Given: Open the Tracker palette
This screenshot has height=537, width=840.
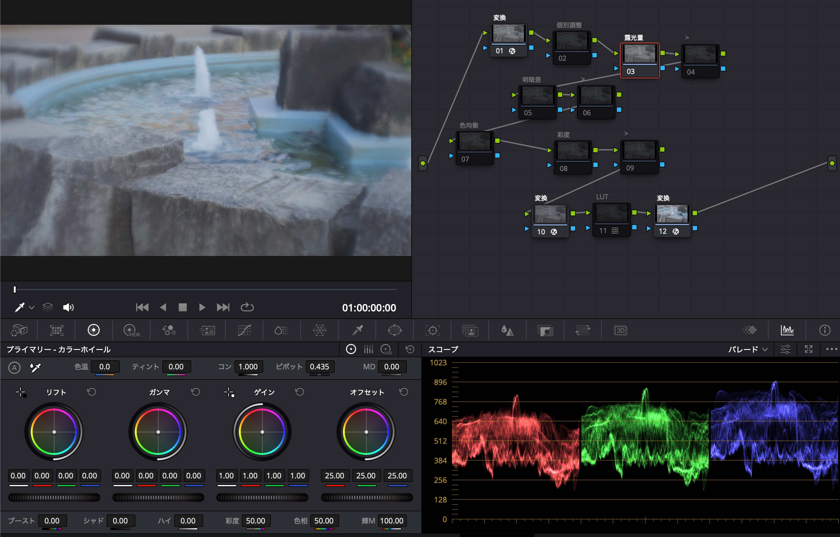Looking at the screenshot, I should point(433,330).
